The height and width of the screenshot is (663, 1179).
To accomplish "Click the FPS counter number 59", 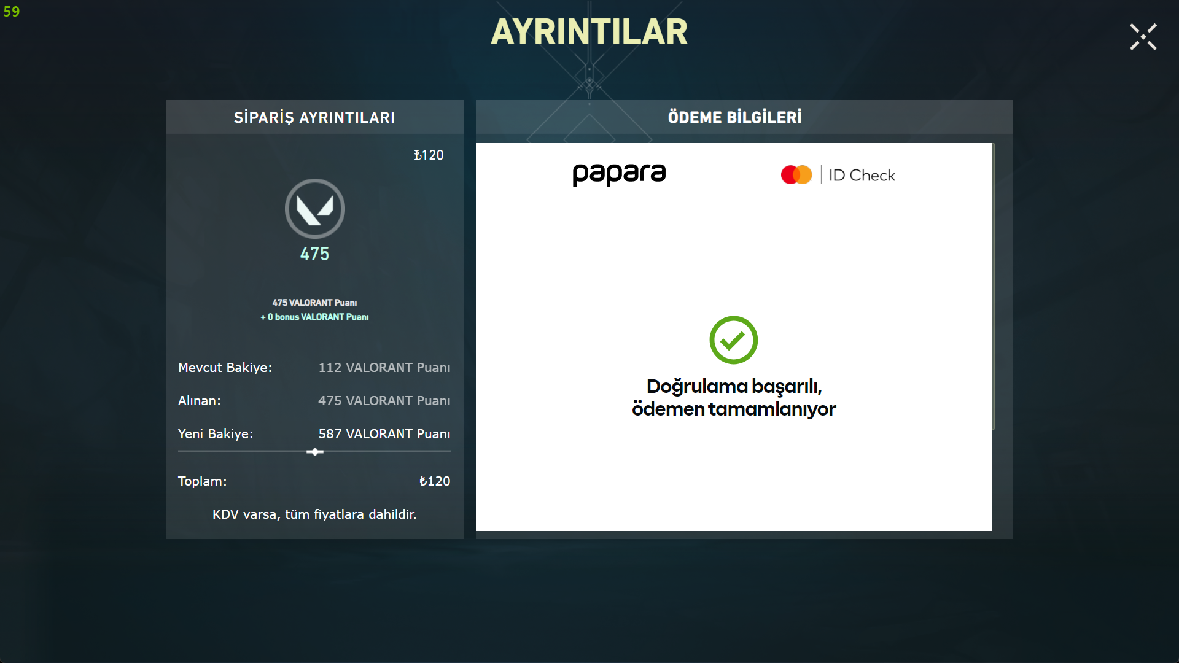I will pyautogui.click(x=12, y=12).
